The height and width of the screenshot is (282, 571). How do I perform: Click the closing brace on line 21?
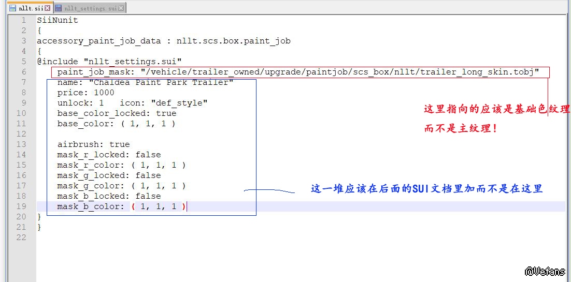[39, 227]
